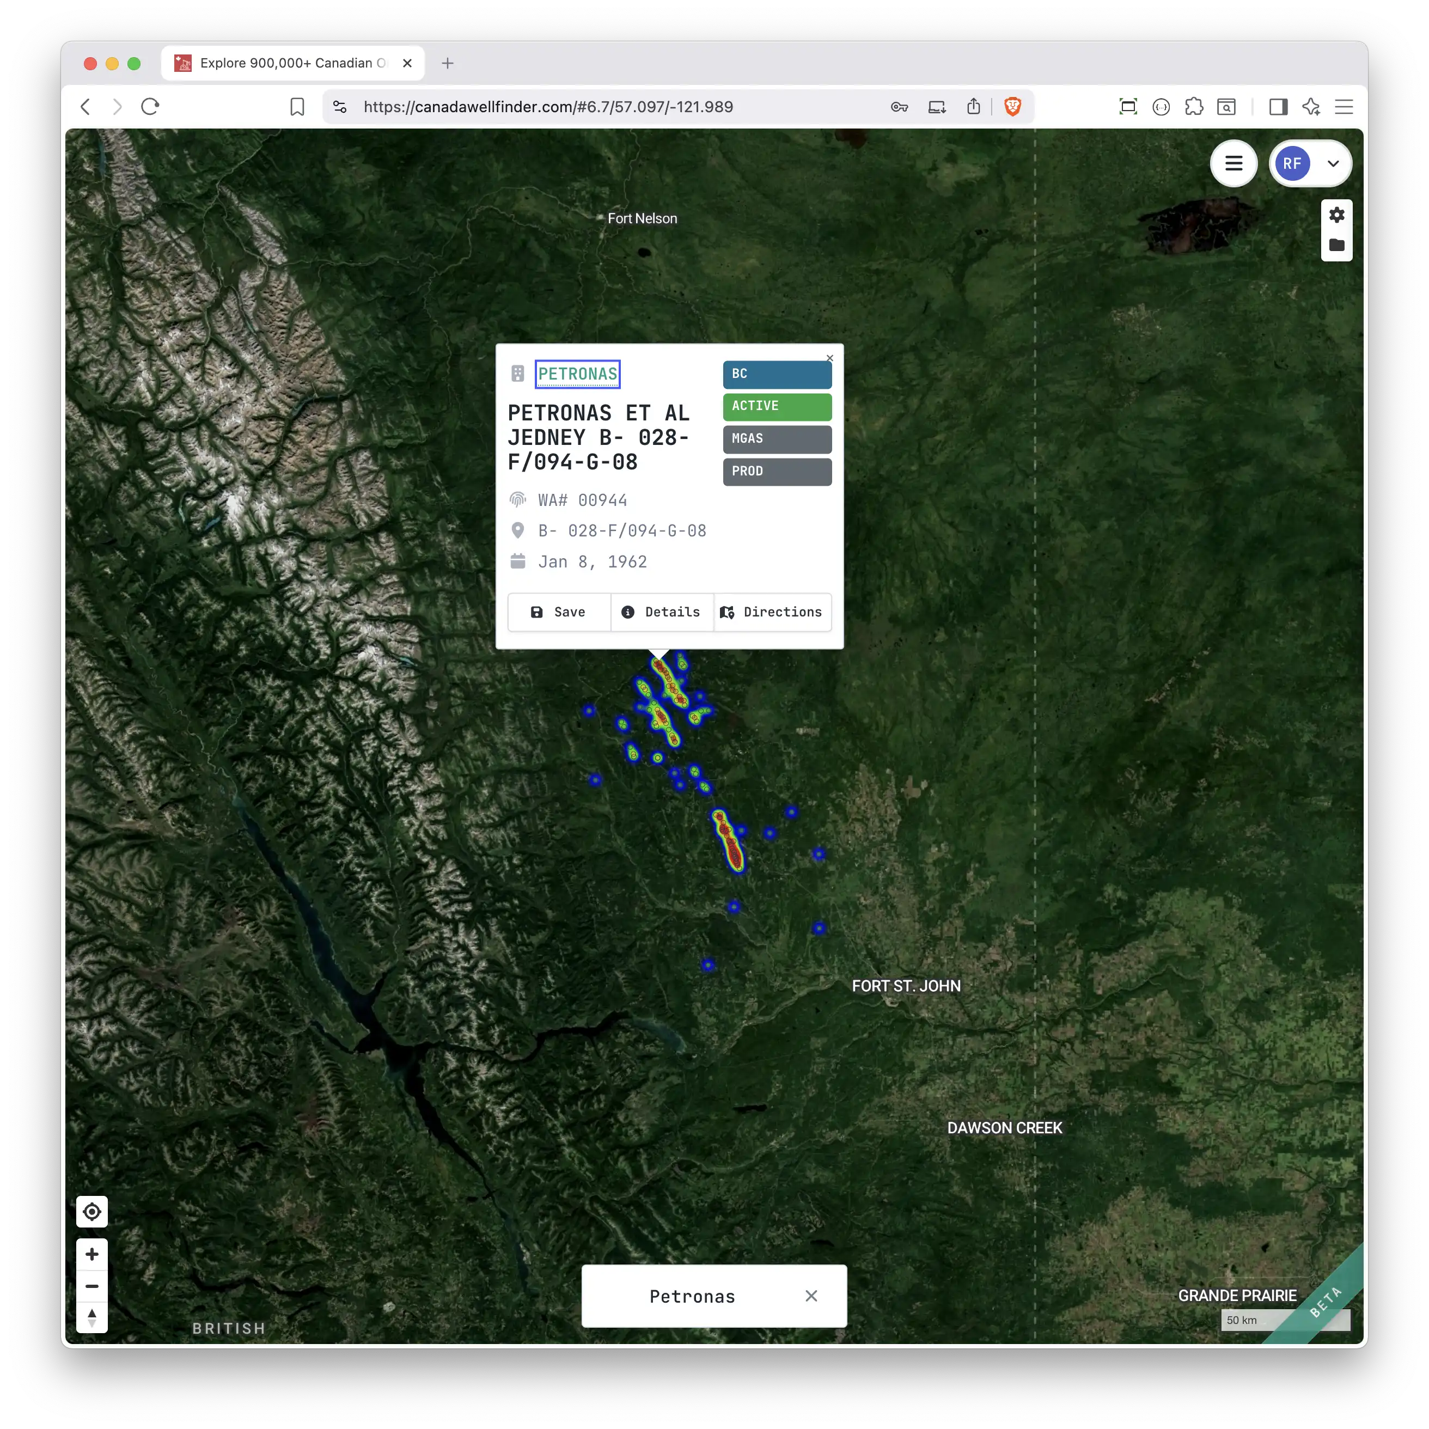Image resolution: width=1429 pixels, height=1429 pixels.
Task: Click the geolocate control on the map
Action: (91, 1212)
